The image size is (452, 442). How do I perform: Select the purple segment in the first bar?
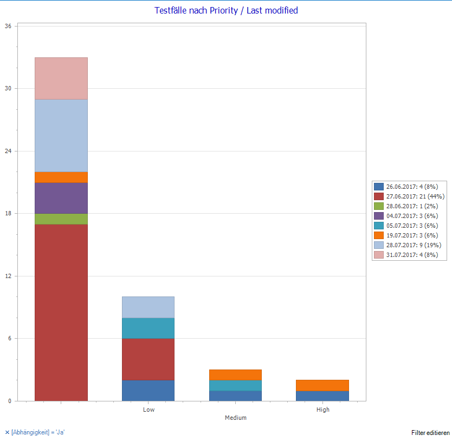click(x=61, y=198)
